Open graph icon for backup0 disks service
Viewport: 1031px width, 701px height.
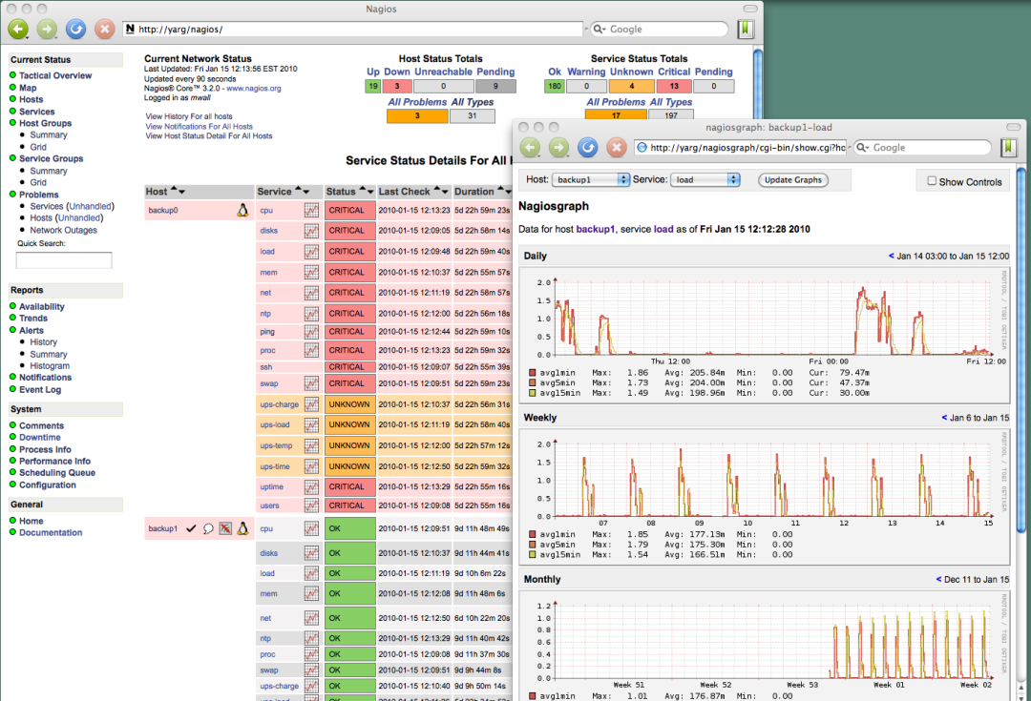pos(311,231)
